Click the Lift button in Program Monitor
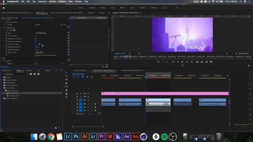The width and height of the screenshot is (253, 142). pos(197,62)
